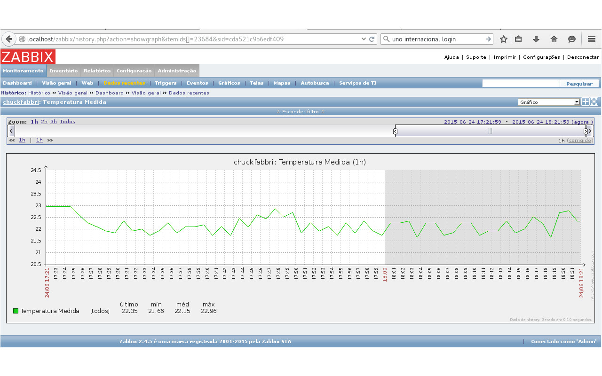
Task: Click the double right arrows navigation
Action: [x=50, y=140]
